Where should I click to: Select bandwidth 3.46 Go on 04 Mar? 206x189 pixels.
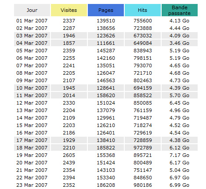180,43
